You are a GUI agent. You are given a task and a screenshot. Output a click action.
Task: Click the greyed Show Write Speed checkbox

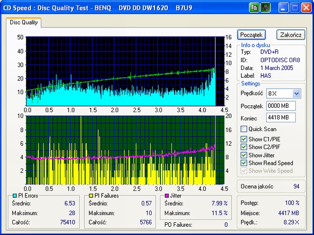244,171
